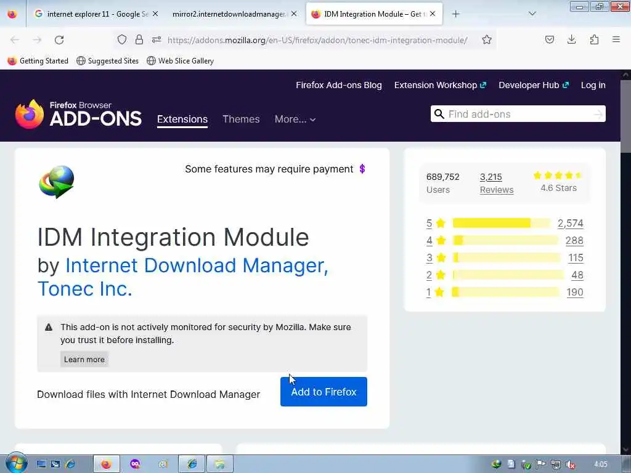
Task: Close the internet explorer 11 Google tab
Action: coord(155,14)
